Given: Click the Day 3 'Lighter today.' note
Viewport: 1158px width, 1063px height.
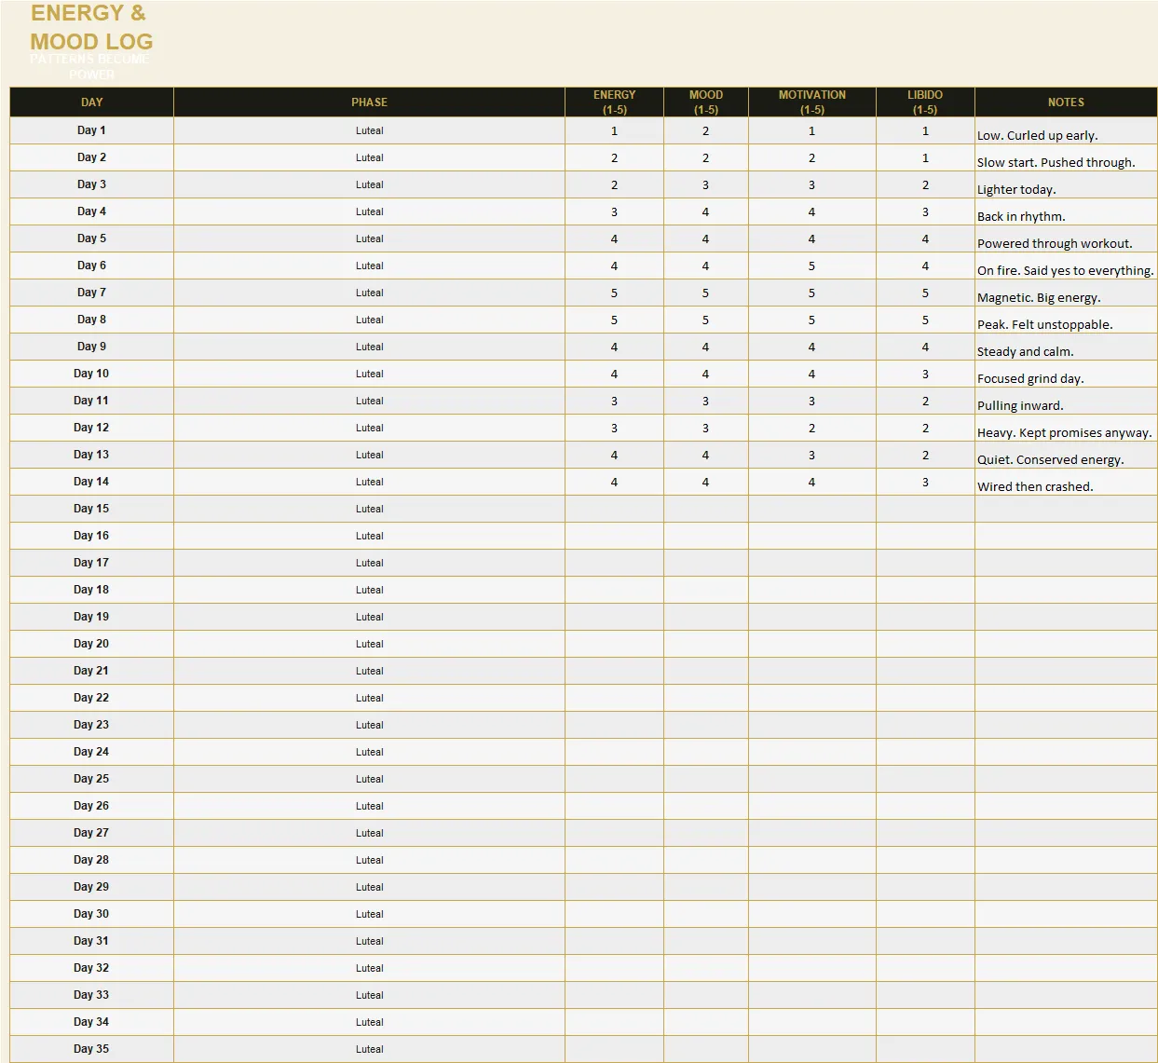Looking at the screenshot, I should 1016,189.
